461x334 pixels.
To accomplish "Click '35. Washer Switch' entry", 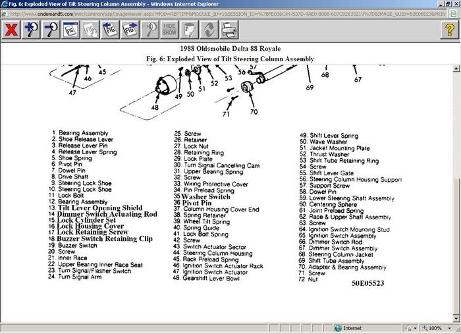I will [x=202, y=196].
